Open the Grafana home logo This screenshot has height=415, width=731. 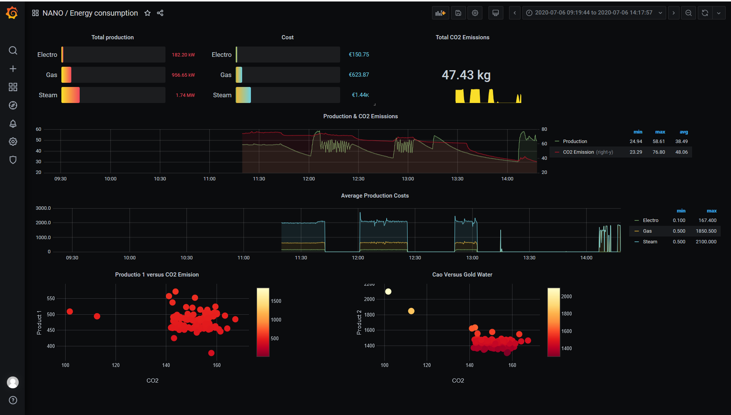[x=12, y=13]
